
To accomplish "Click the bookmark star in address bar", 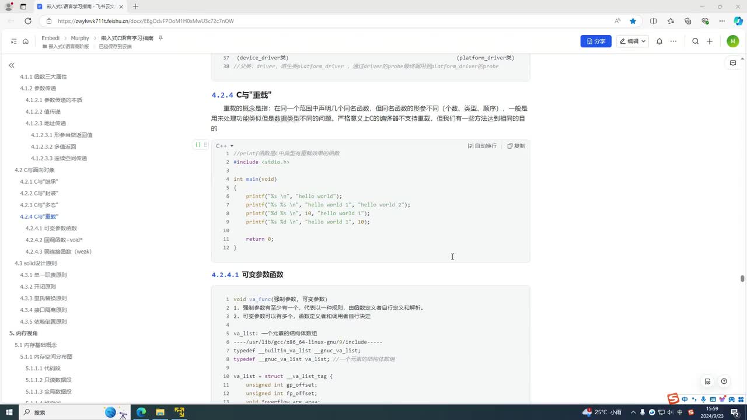I will [x=633, y=21].
